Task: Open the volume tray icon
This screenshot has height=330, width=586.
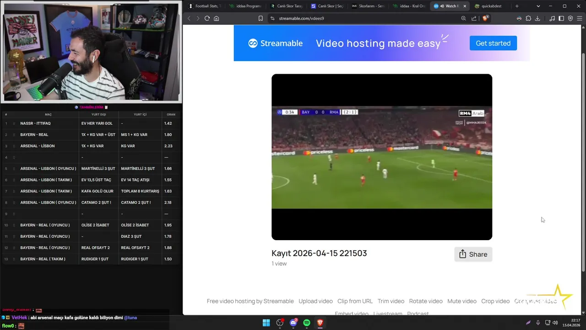Action: tap(555, 323)
